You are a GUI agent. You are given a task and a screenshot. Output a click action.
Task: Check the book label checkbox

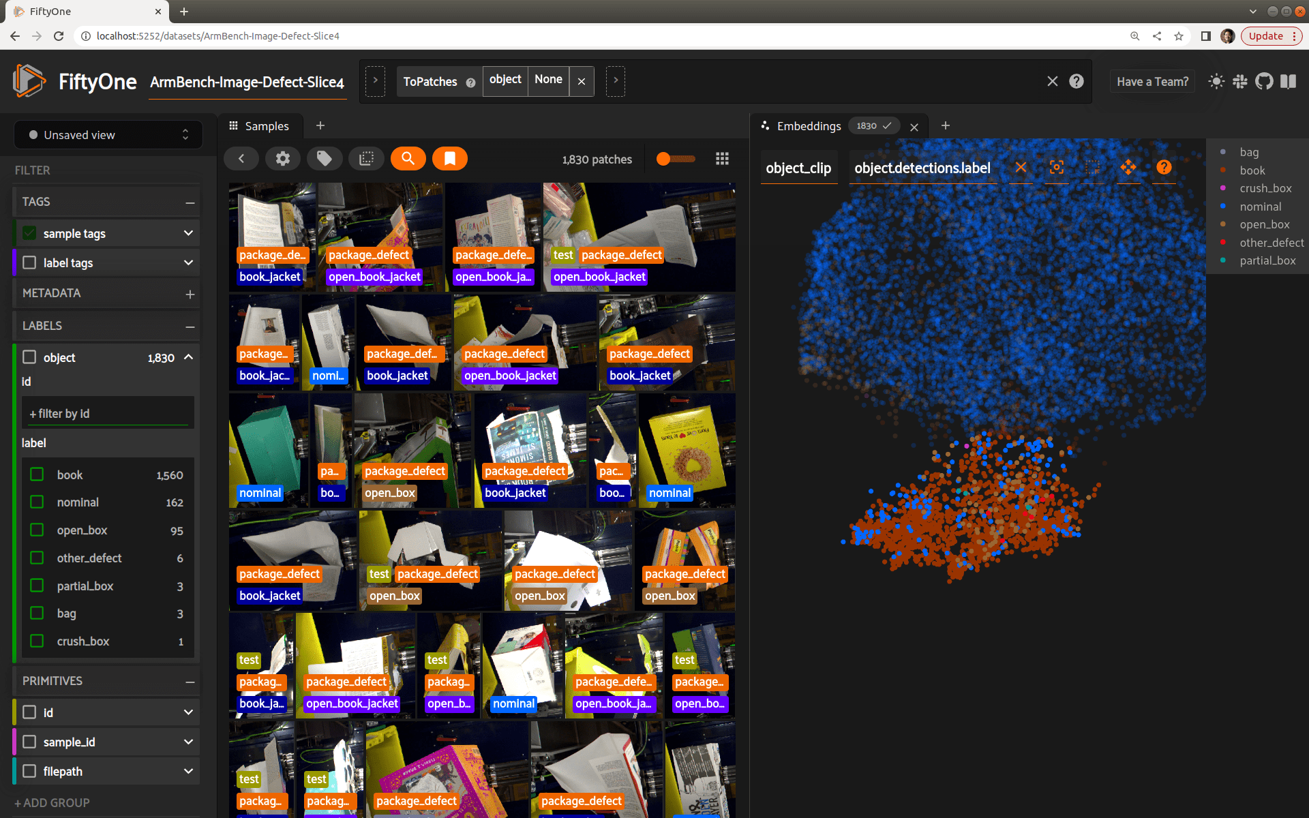point(37,474)
